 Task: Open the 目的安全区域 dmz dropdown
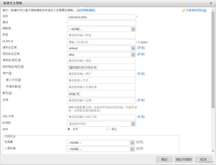(133, 55)
